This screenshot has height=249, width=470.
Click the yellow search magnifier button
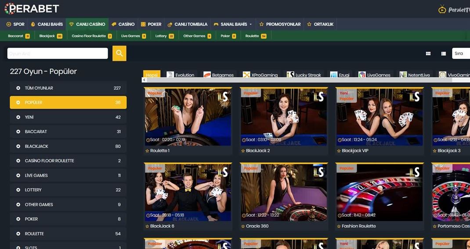[119, 53]
